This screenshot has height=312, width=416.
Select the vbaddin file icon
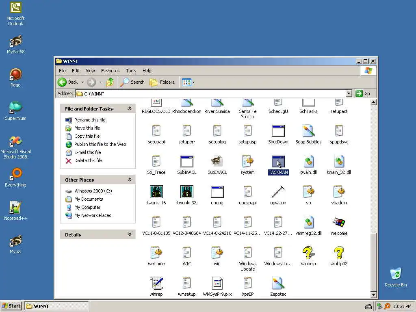(339, 192)
